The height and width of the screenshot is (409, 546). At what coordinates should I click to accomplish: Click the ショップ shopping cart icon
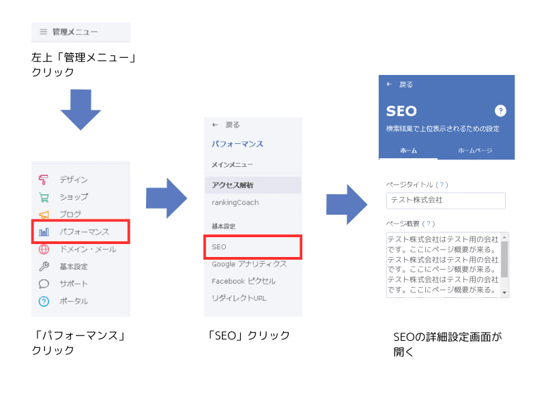pyautogui.click(x=43, y=197)
